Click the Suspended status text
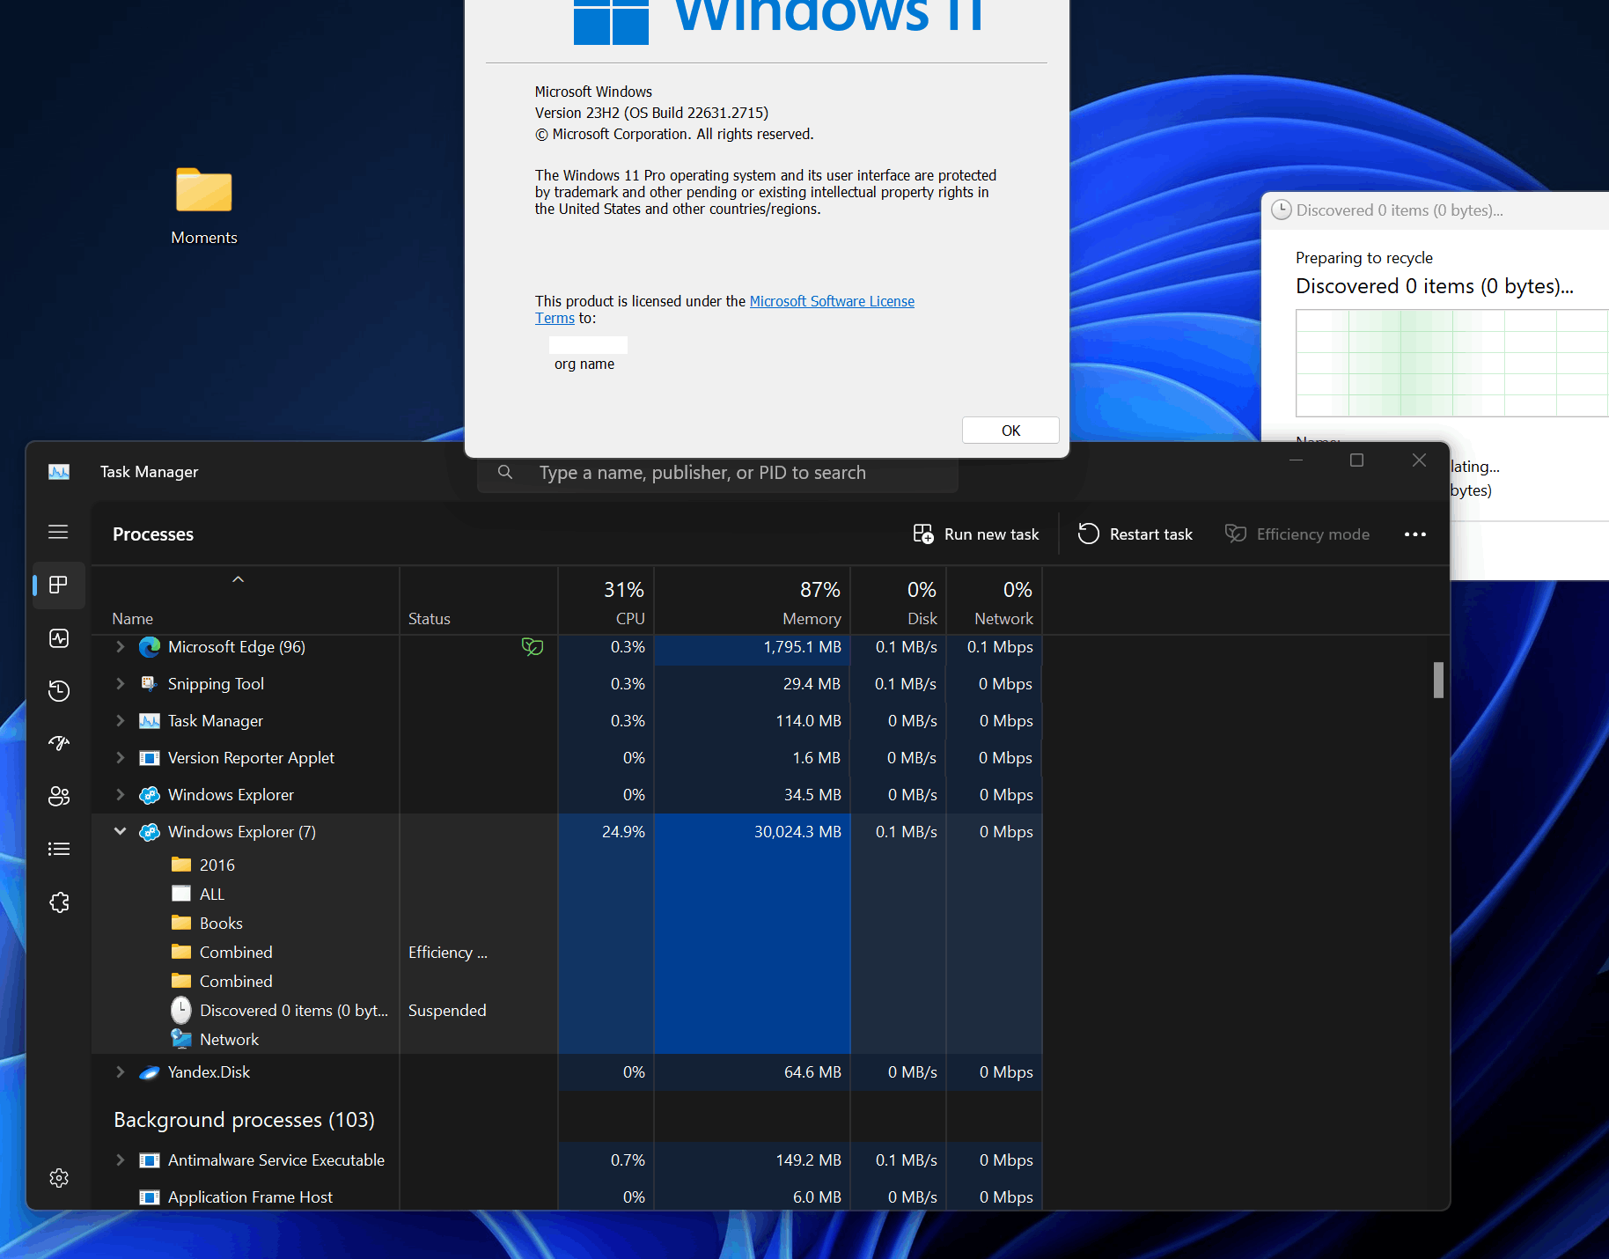1609x1259 pixels. click(447, 1011)
